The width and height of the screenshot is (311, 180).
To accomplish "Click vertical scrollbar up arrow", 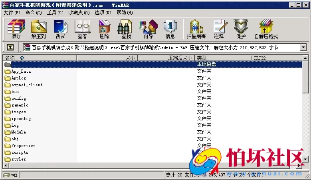I will click(x=305, y=58).
